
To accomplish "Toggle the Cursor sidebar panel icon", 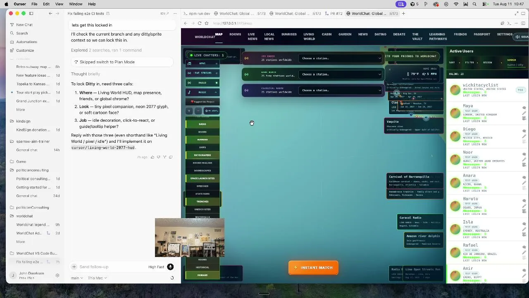I will (x=31, y=13).
